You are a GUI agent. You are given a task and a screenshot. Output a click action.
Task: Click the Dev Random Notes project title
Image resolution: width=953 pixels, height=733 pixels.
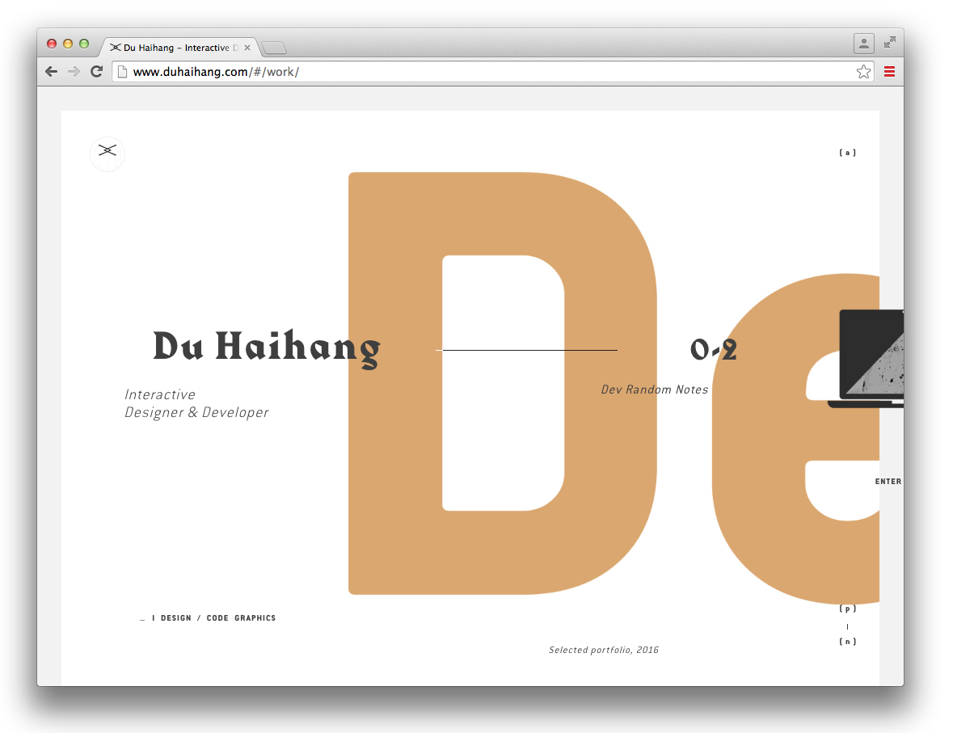click(654, 390)
